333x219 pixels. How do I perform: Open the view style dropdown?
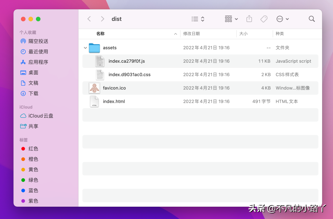pos(197,19)
